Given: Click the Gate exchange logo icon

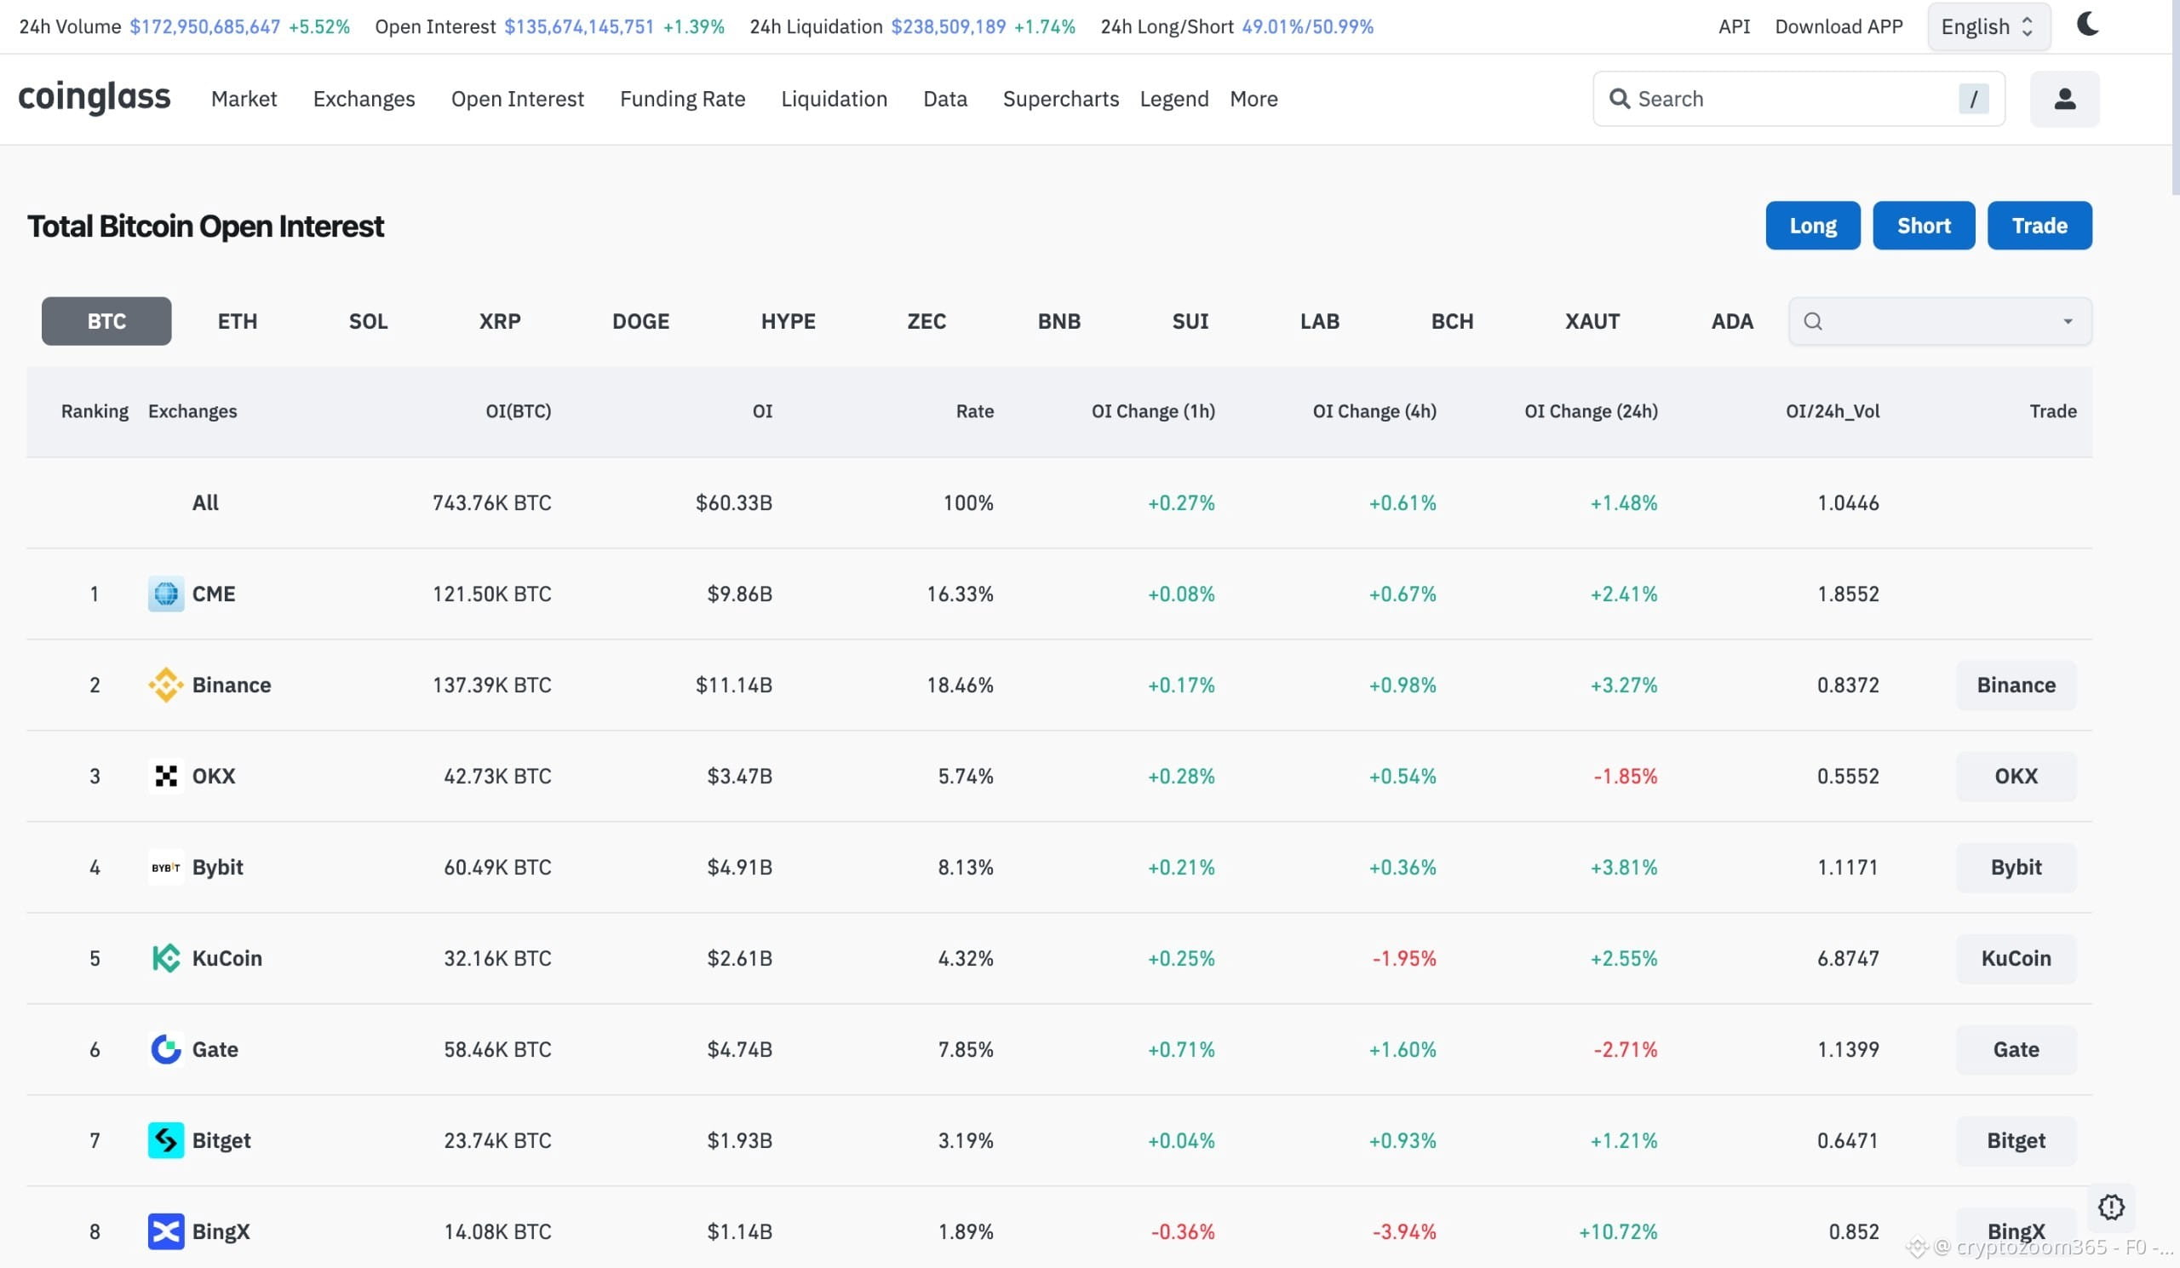Looking at the screenshot, I should [x=166, y=1049].
